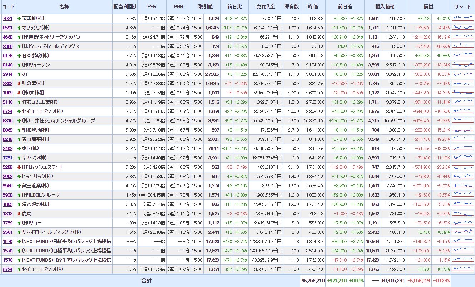Select the up arrow icon beside キヤノン(株)
475x287 pixels.
tap(19, 158)
